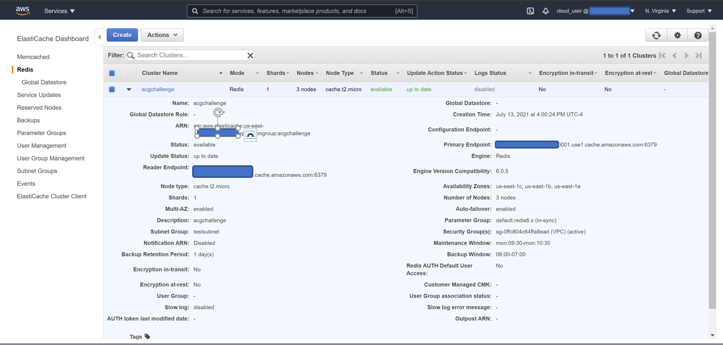This screenshot has height=345, width=723.
Task: Refresh the cluster list
Action: [656, 35]
